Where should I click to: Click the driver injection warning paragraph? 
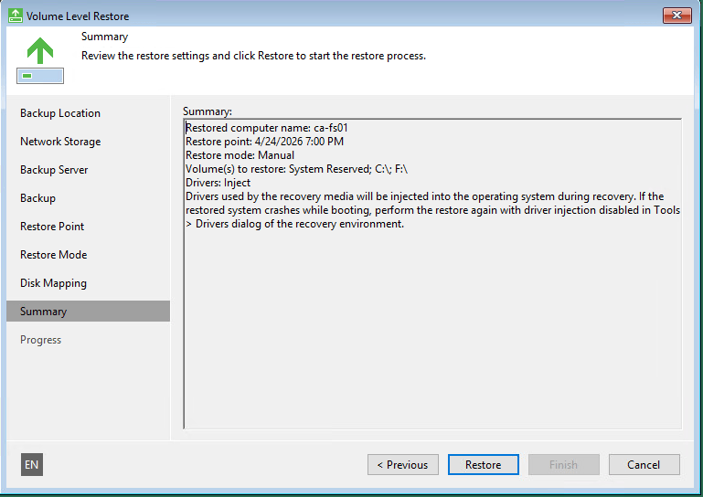pos(432,210)
